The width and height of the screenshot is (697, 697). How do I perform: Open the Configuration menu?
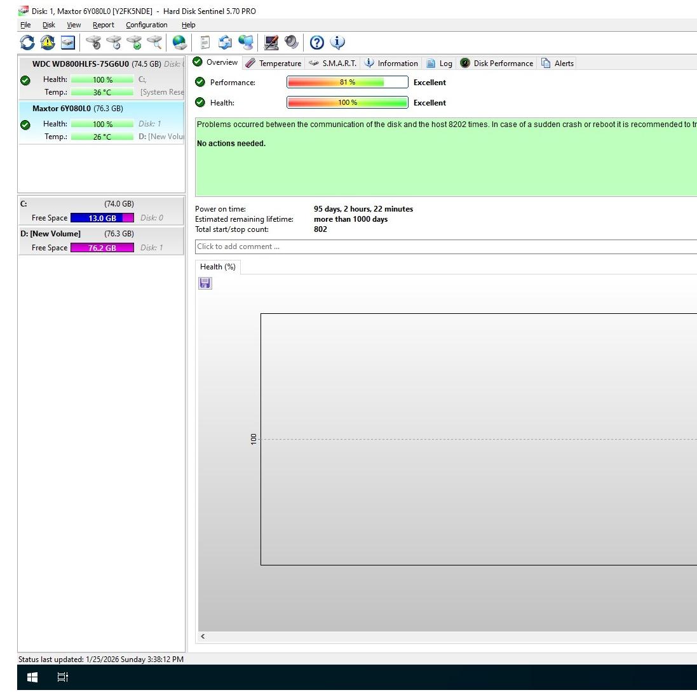pos(146,25)
